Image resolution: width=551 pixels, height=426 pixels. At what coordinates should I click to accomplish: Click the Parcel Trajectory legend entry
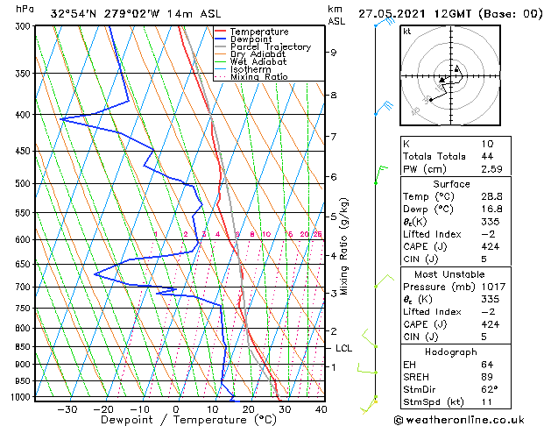pyautogui.click(x=263, y=46)
